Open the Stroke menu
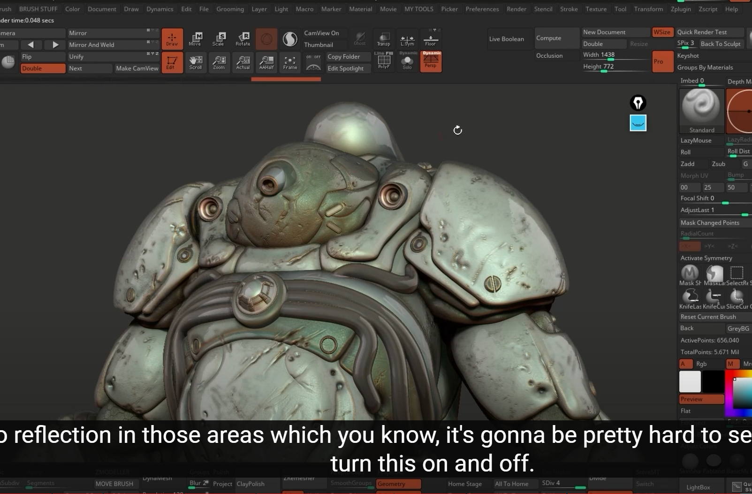This screenshot has height=494, width=752. pyautogui.click(x=569, y=9)
